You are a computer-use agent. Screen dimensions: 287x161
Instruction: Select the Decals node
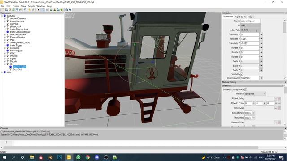(x=13, y=61)
